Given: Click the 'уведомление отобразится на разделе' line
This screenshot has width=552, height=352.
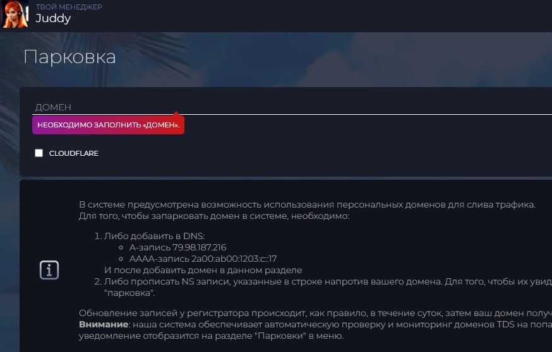Looking at the screenshot, I should click(211, 336).
